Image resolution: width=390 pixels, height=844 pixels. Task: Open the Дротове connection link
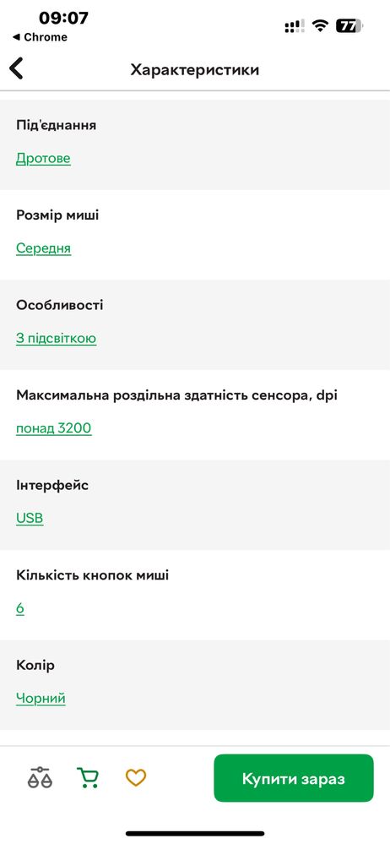43,158
